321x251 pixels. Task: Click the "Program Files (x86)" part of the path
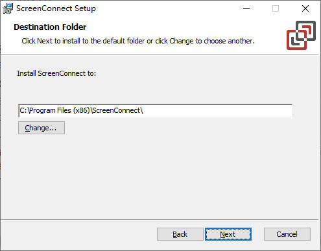[60, 110]
